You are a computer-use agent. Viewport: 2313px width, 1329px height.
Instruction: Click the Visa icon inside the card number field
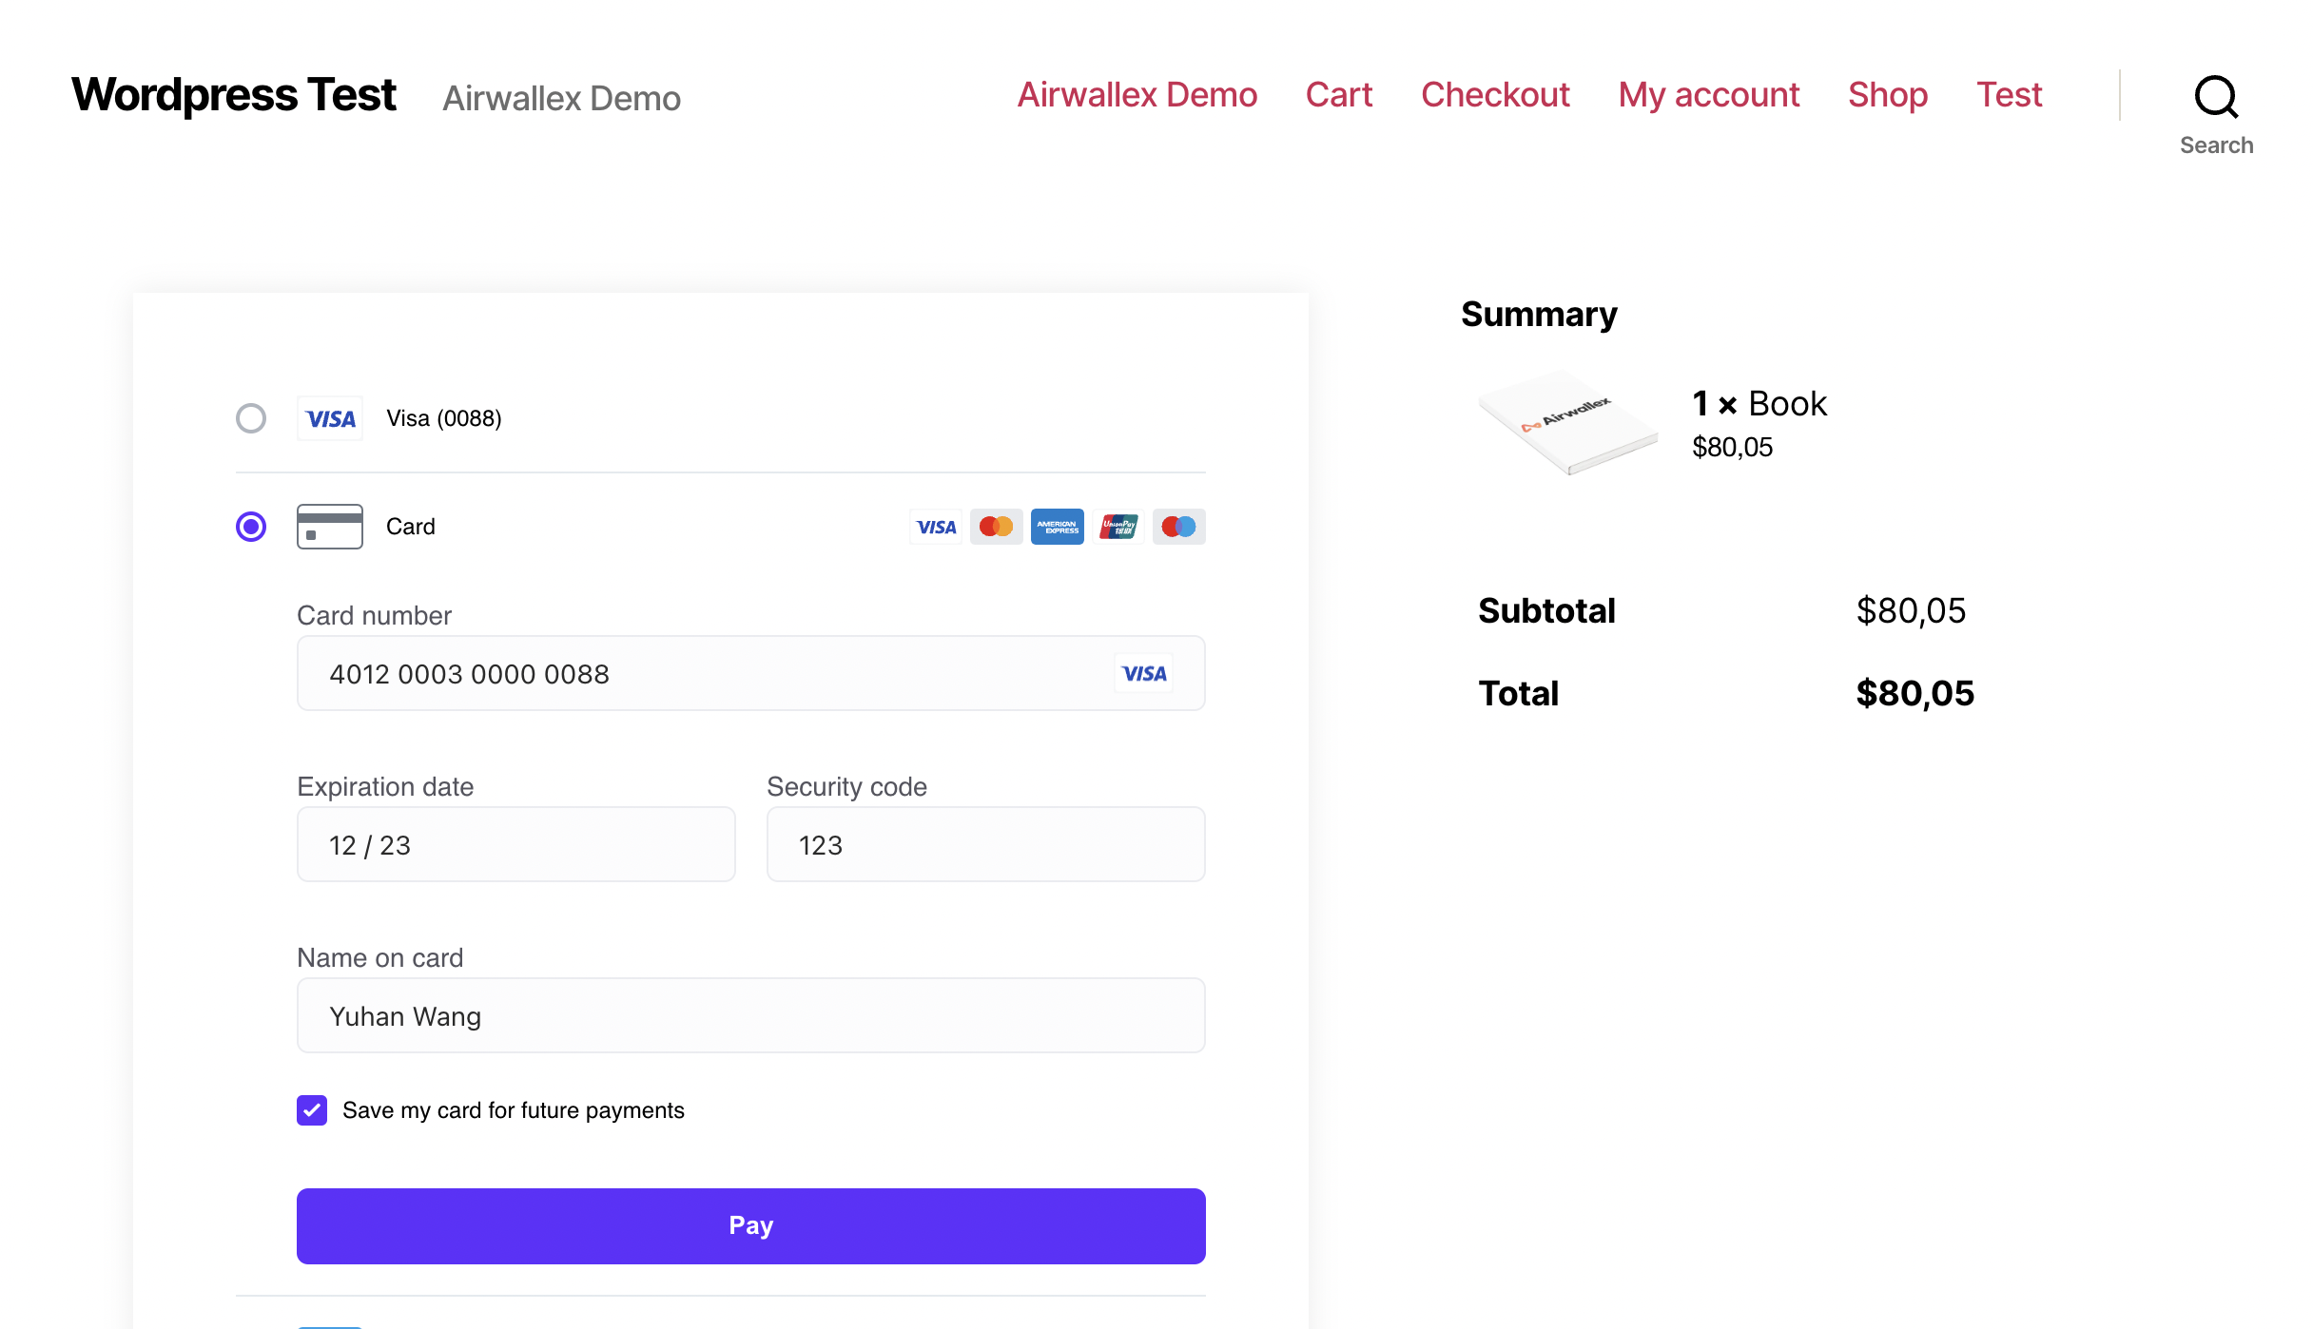(1143, 673)
